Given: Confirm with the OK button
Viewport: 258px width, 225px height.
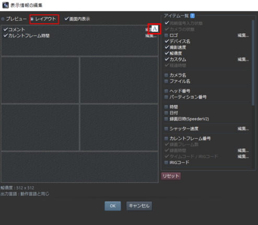Looking at the screenshot, I should [x=113, y=206].
